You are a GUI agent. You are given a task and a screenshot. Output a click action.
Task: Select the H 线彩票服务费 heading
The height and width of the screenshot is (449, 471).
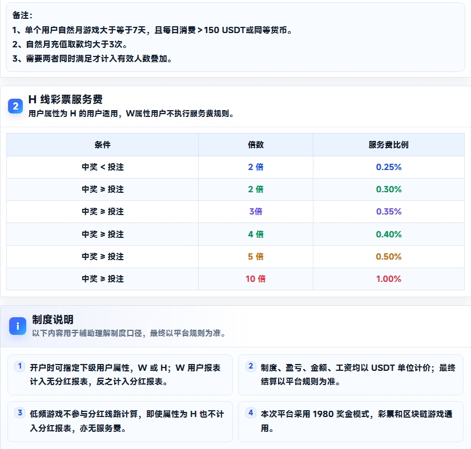(66, 99)
